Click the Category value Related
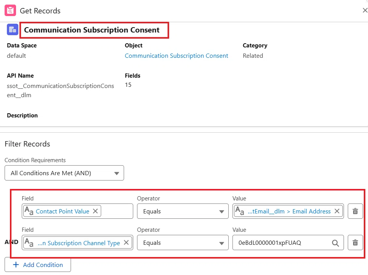The width and height of the screenshot is (368, 275). click(253, 56)
